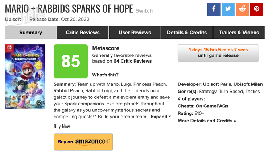
Task: Expand the game summary text
Action: coord(161,117)
